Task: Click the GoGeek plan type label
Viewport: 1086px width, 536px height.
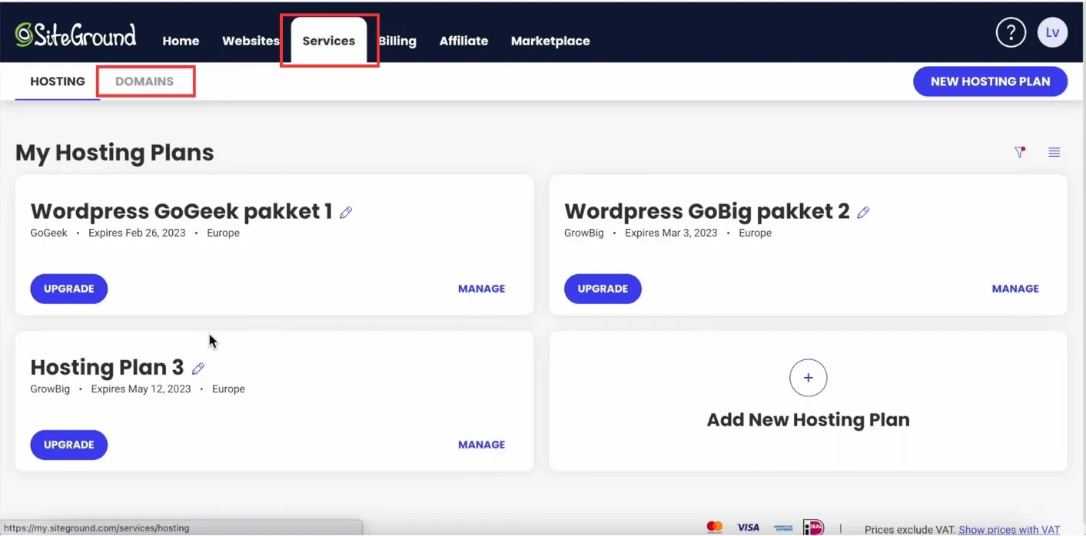Action: point(49,233)
